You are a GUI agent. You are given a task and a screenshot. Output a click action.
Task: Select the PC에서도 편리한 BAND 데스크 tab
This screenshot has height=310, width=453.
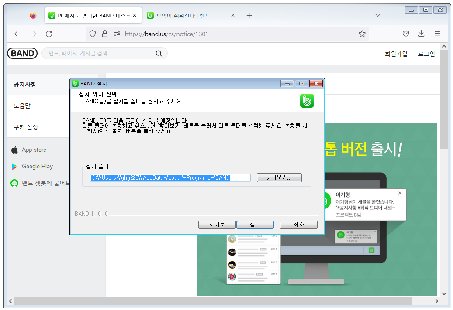click(93, 15)
